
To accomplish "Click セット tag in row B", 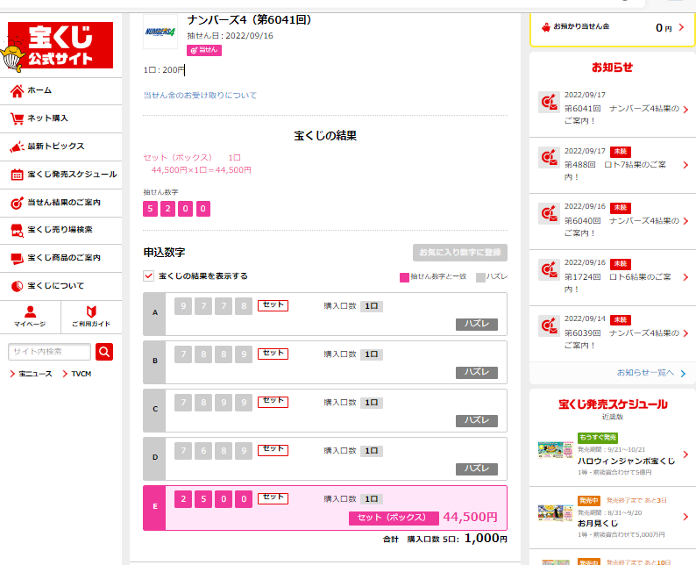I will tap(273, 354).
